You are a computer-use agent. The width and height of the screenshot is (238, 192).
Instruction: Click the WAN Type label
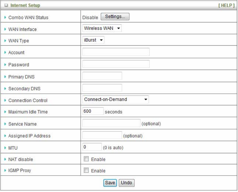19,41
